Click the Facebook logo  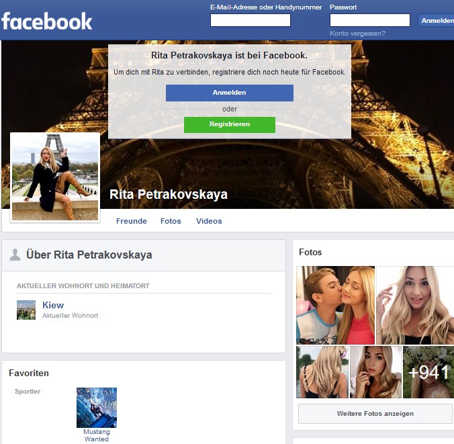(x=47, y=21)
